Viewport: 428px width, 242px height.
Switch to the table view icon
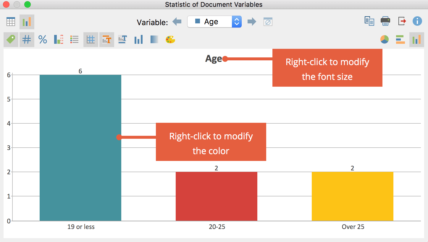pos(11,22)
